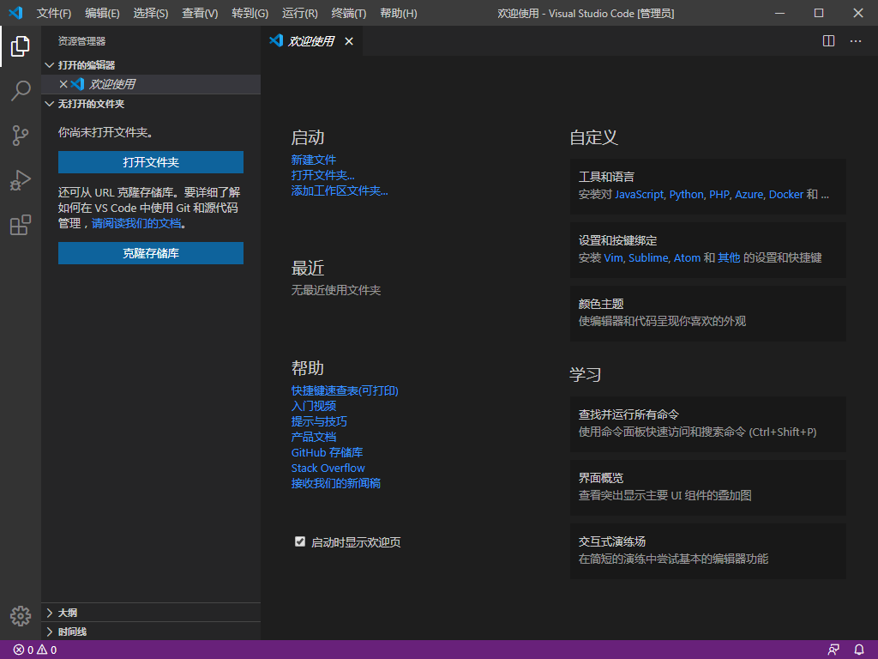
Task: Open the Search view
Action: 20,91
